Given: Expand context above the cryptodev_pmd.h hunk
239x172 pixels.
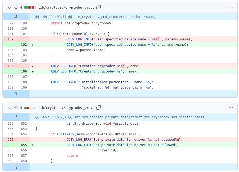Looking at the screenshot, I should (x=16, y=117).
